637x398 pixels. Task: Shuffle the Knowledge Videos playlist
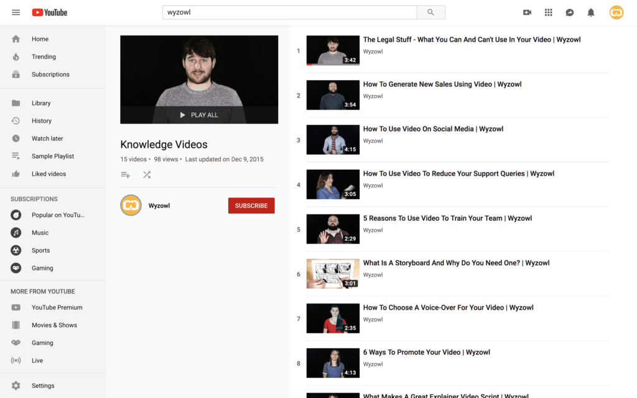[x=147, y=175]
